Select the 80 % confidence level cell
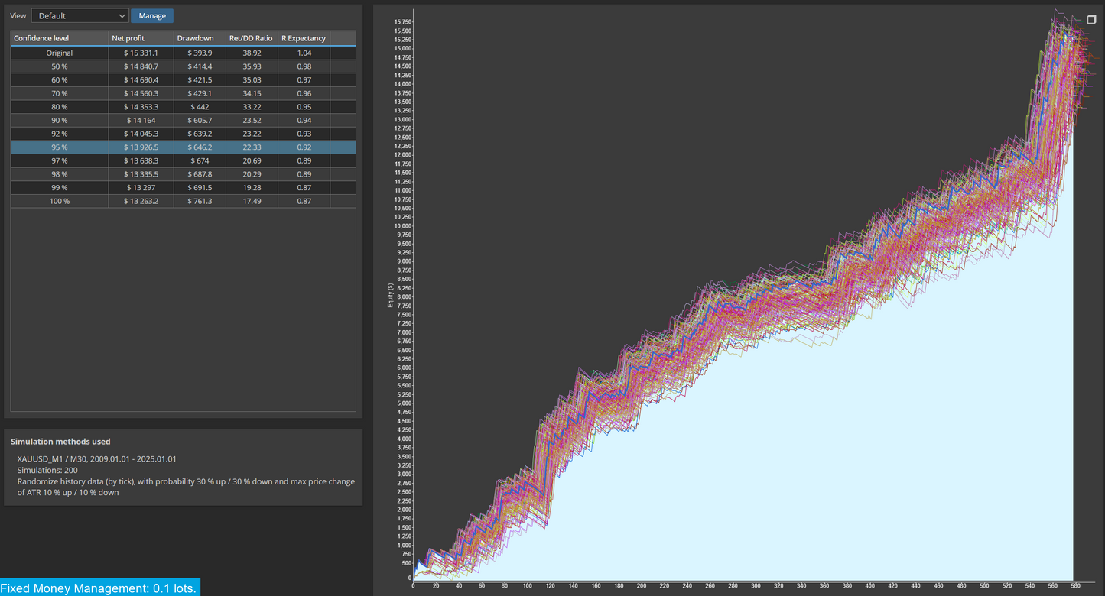This screenshot has width=1105, height=596. tap(60, 107)
